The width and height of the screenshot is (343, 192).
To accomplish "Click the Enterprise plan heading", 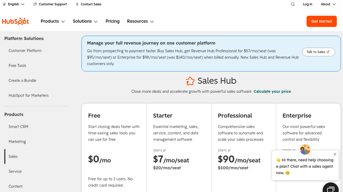I will point(297,116).
